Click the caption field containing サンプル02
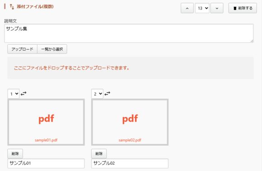262x171 pixels. click(x=130, y=163)
